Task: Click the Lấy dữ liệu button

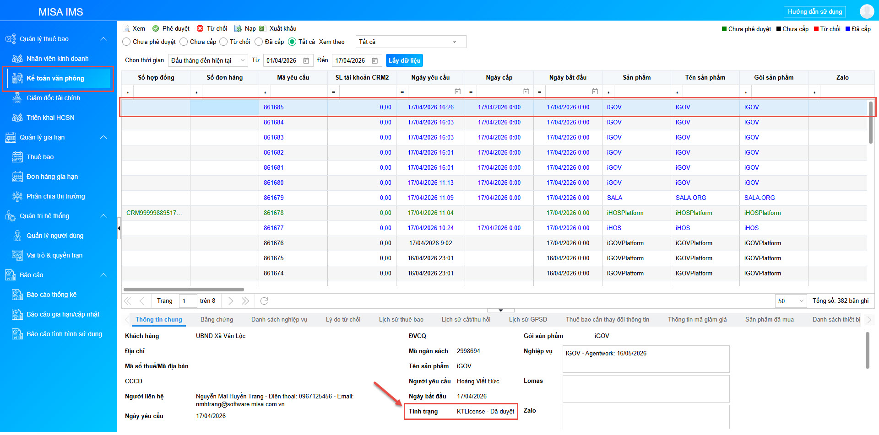Action: [x=404, y=61]
